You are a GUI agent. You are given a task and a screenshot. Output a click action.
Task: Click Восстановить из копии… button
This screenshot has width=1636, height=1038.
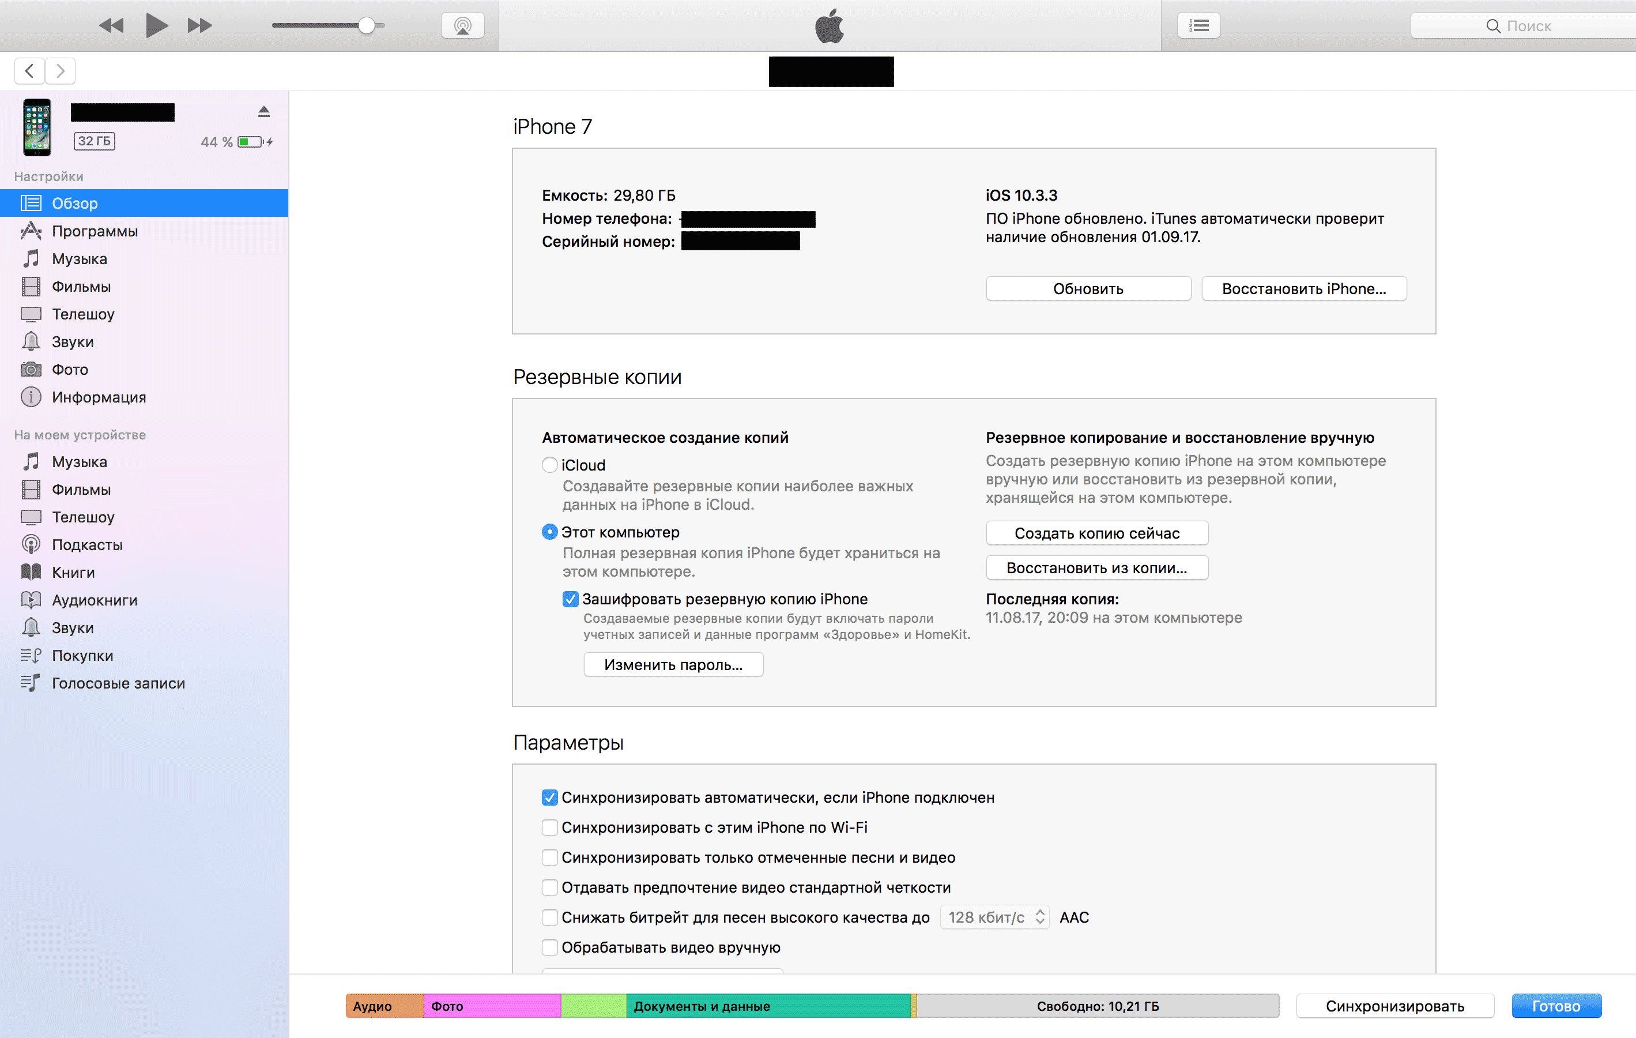pos(1096,568)
